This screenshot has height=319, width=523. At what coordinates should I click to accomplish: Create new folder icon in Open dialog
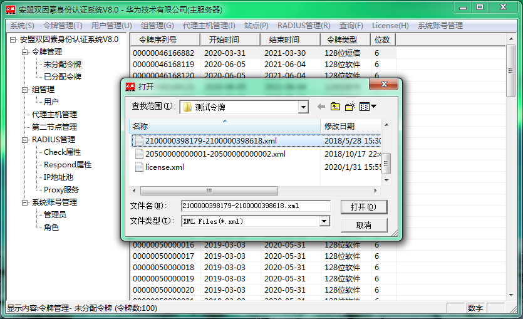click(x=350, y=107)
